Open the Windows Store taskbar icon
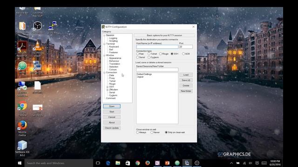The image size is (298, 167). pos(128,163)
